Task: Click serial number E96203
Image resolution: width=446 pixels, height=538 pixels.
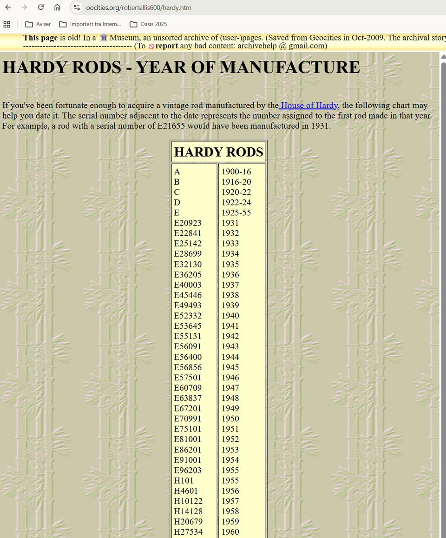Action: [188, 471]
